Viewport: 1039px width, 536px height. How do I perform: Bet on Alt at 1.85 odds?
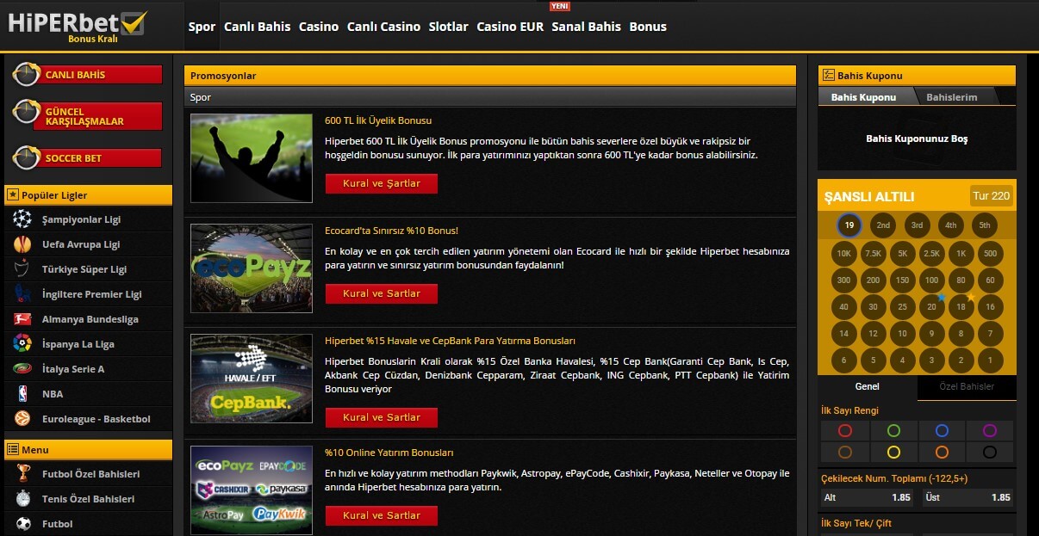click(x=868, y=497)
